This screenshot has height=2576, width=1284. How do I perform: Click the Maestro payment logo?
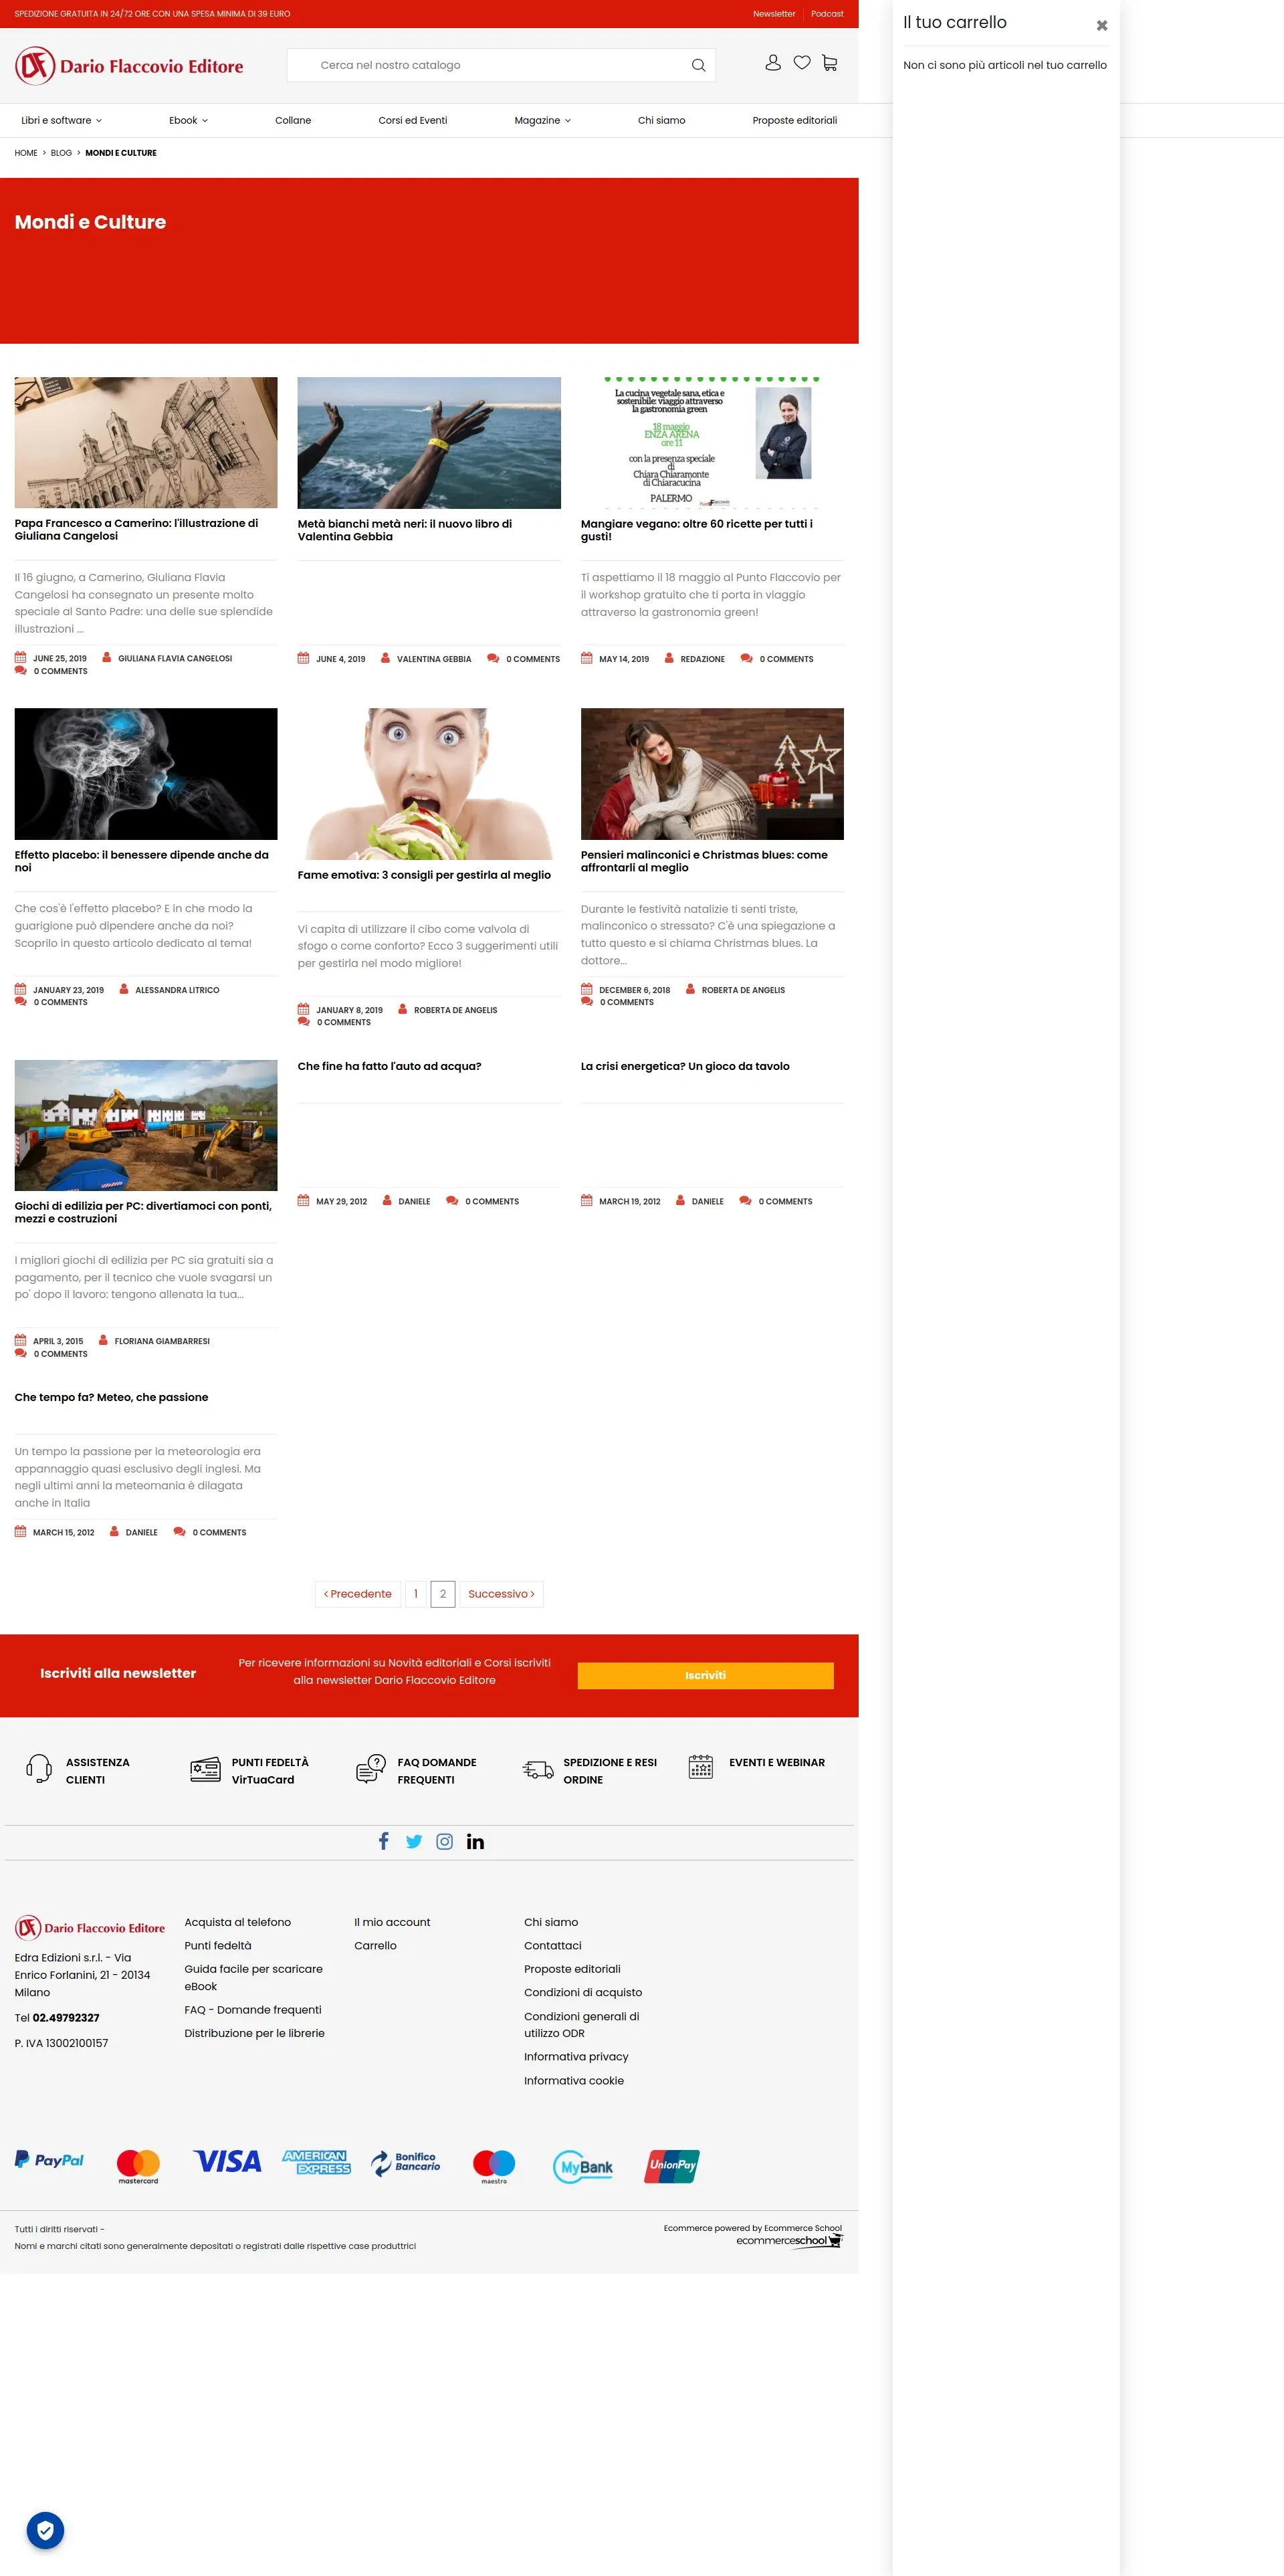pyautogui.click(x=494, y=2166)
